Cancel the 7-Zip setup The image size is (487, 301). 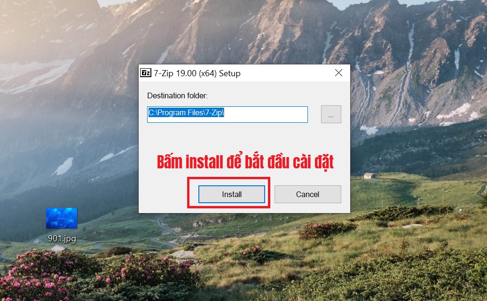307,194
